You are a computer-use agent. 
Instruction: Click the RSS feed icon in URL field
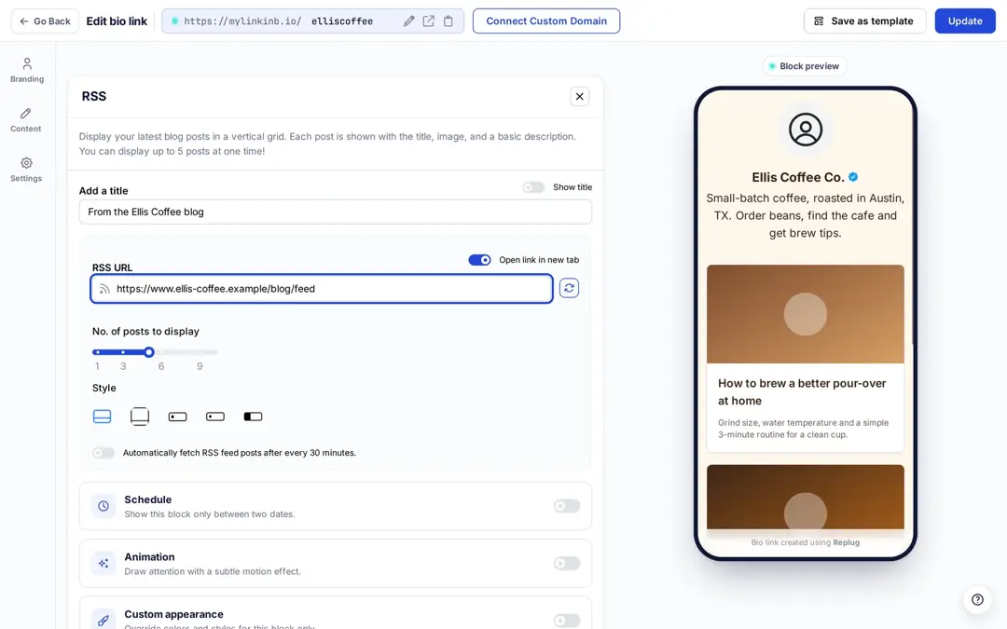pyautogui.click(x=104, y=289)
